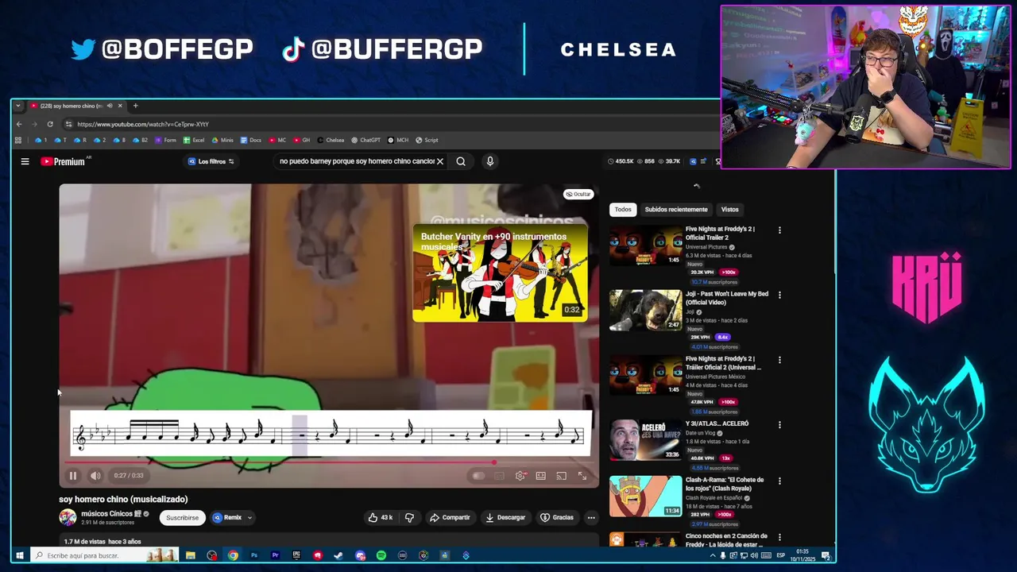The width and height of the screenshot is (1017, 572).
Task: Open options for Joji Past Won't Leave video
Action: click(779, 295)
